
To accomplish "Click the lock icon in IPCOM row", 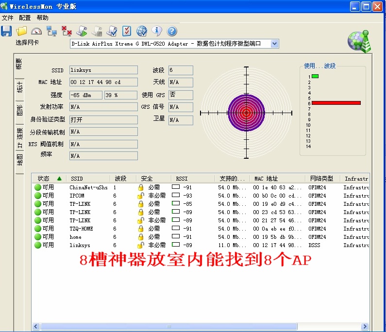I will 141,196.
